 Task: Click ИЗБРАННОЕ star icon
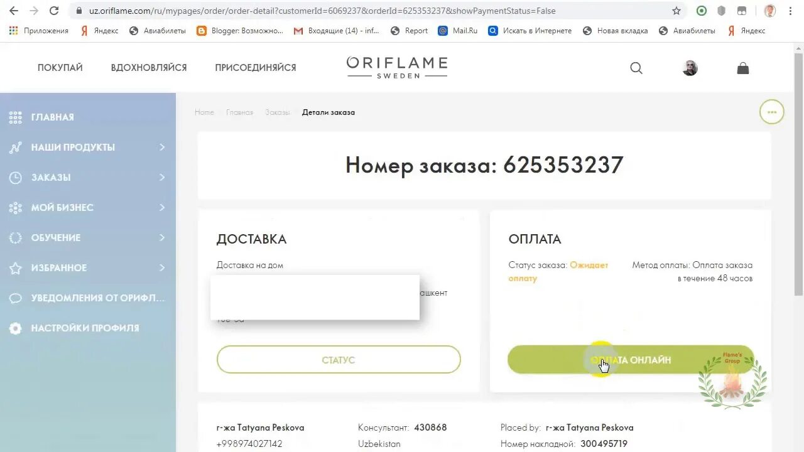(16, 268)
